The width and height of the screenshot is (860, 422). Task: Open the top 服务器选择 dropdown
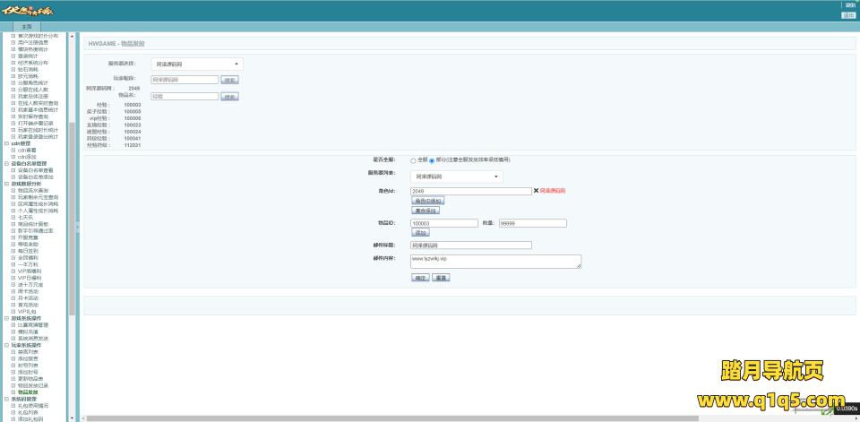196,65
